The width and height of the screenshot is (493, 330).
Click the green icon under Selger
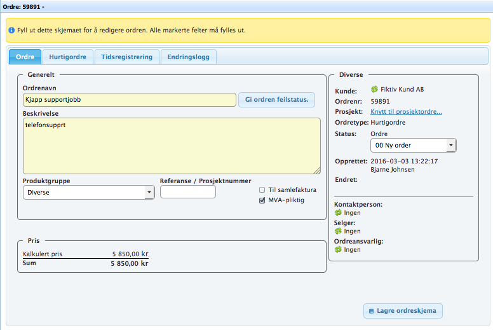339,231
